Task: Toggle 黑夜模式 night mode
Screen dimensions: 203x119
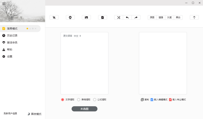Action: (x=35, y=114)
